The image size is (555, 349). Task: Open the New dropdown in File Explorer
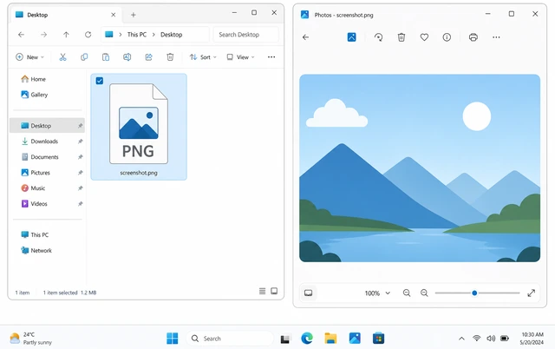pos(29,57)
